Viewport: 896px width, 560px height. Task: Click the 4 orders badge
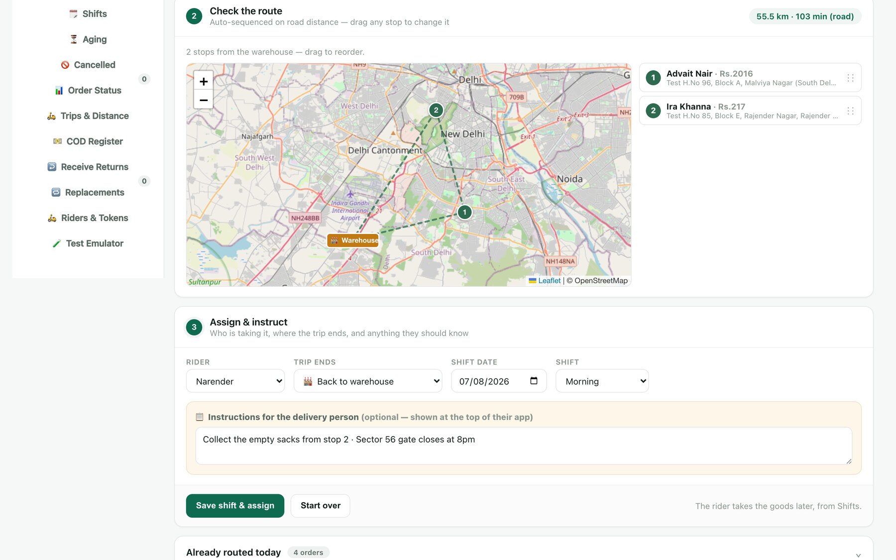click(x=308, y=553)
